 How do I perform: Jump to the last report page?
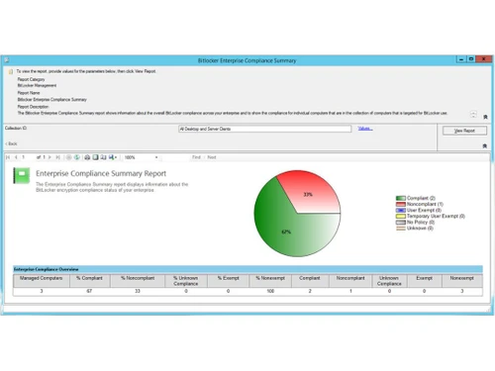57,157
